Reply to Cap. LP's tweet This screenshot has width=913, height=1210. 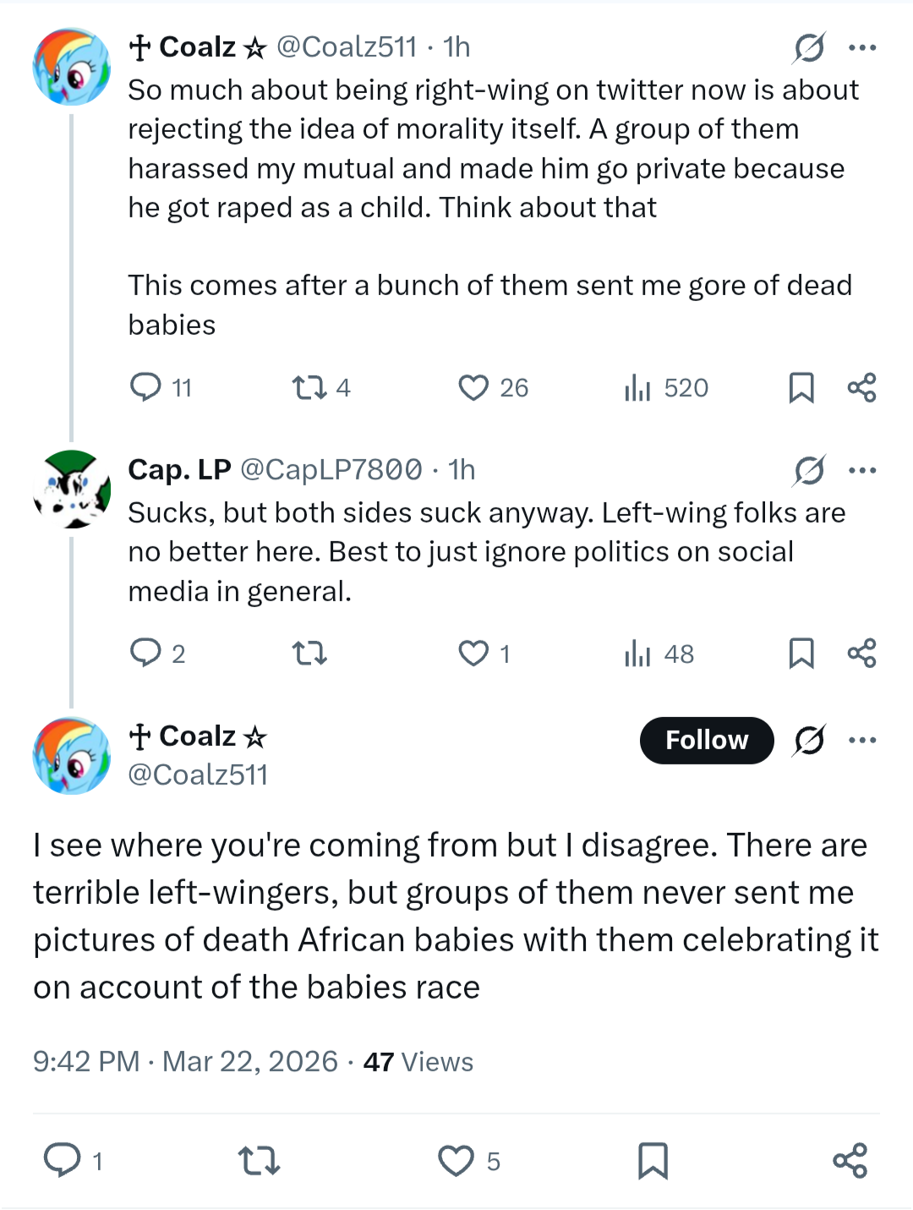tap(145, 653)
